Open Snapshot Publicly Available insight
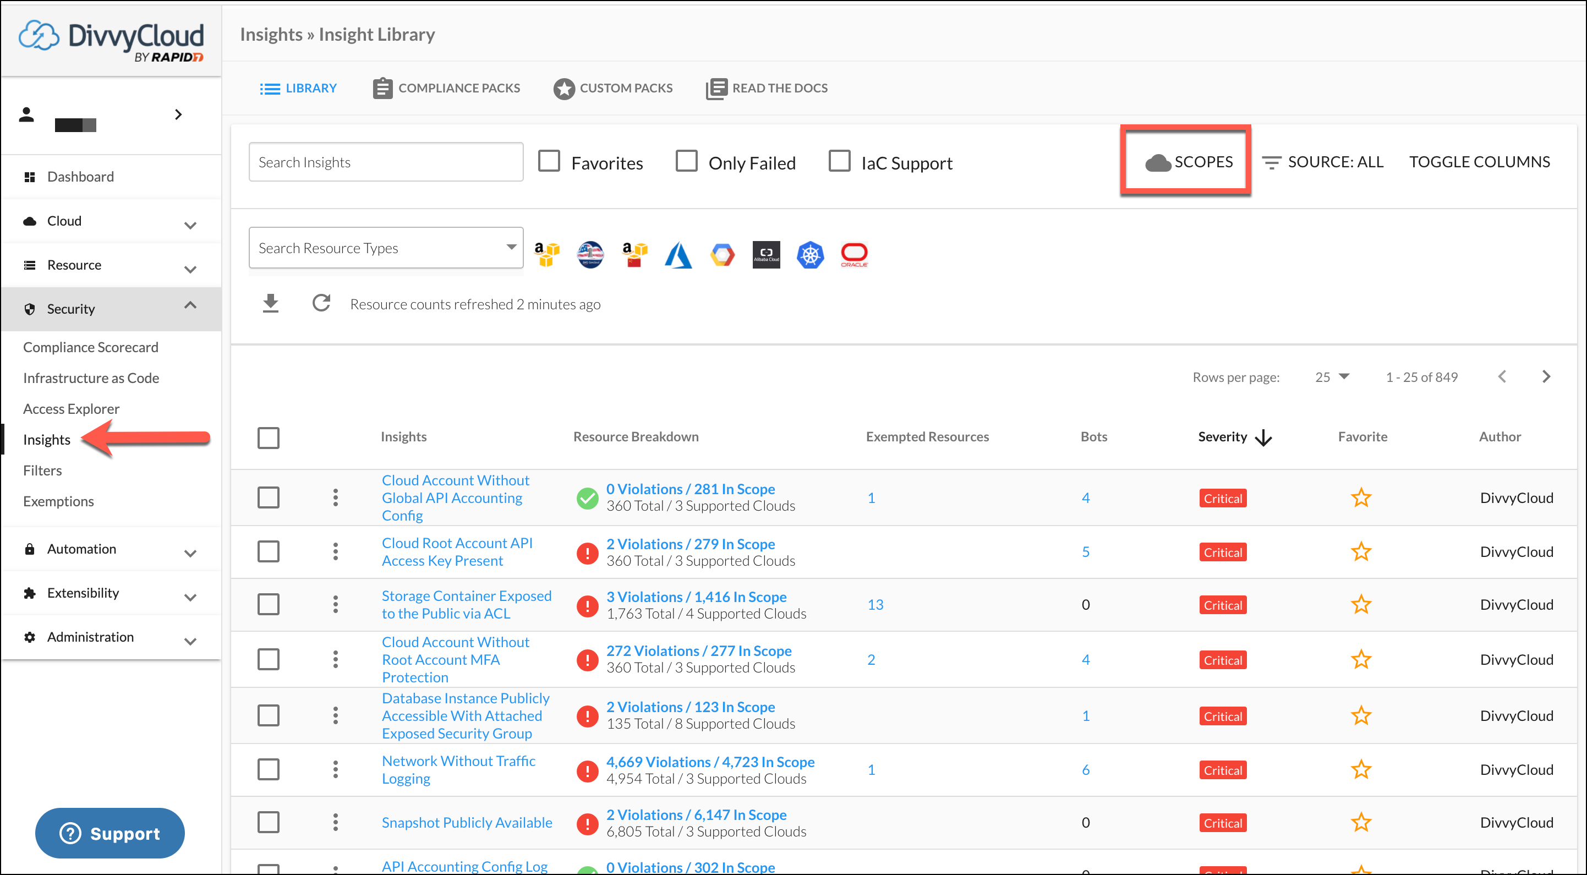 pos(467,823)
